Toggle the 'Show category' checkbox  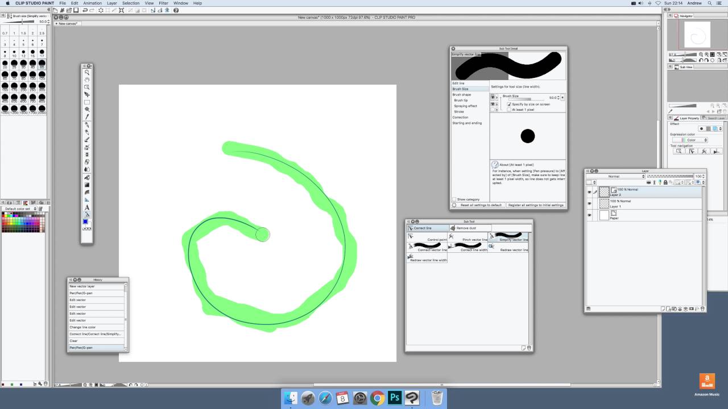tap(455, 199)
